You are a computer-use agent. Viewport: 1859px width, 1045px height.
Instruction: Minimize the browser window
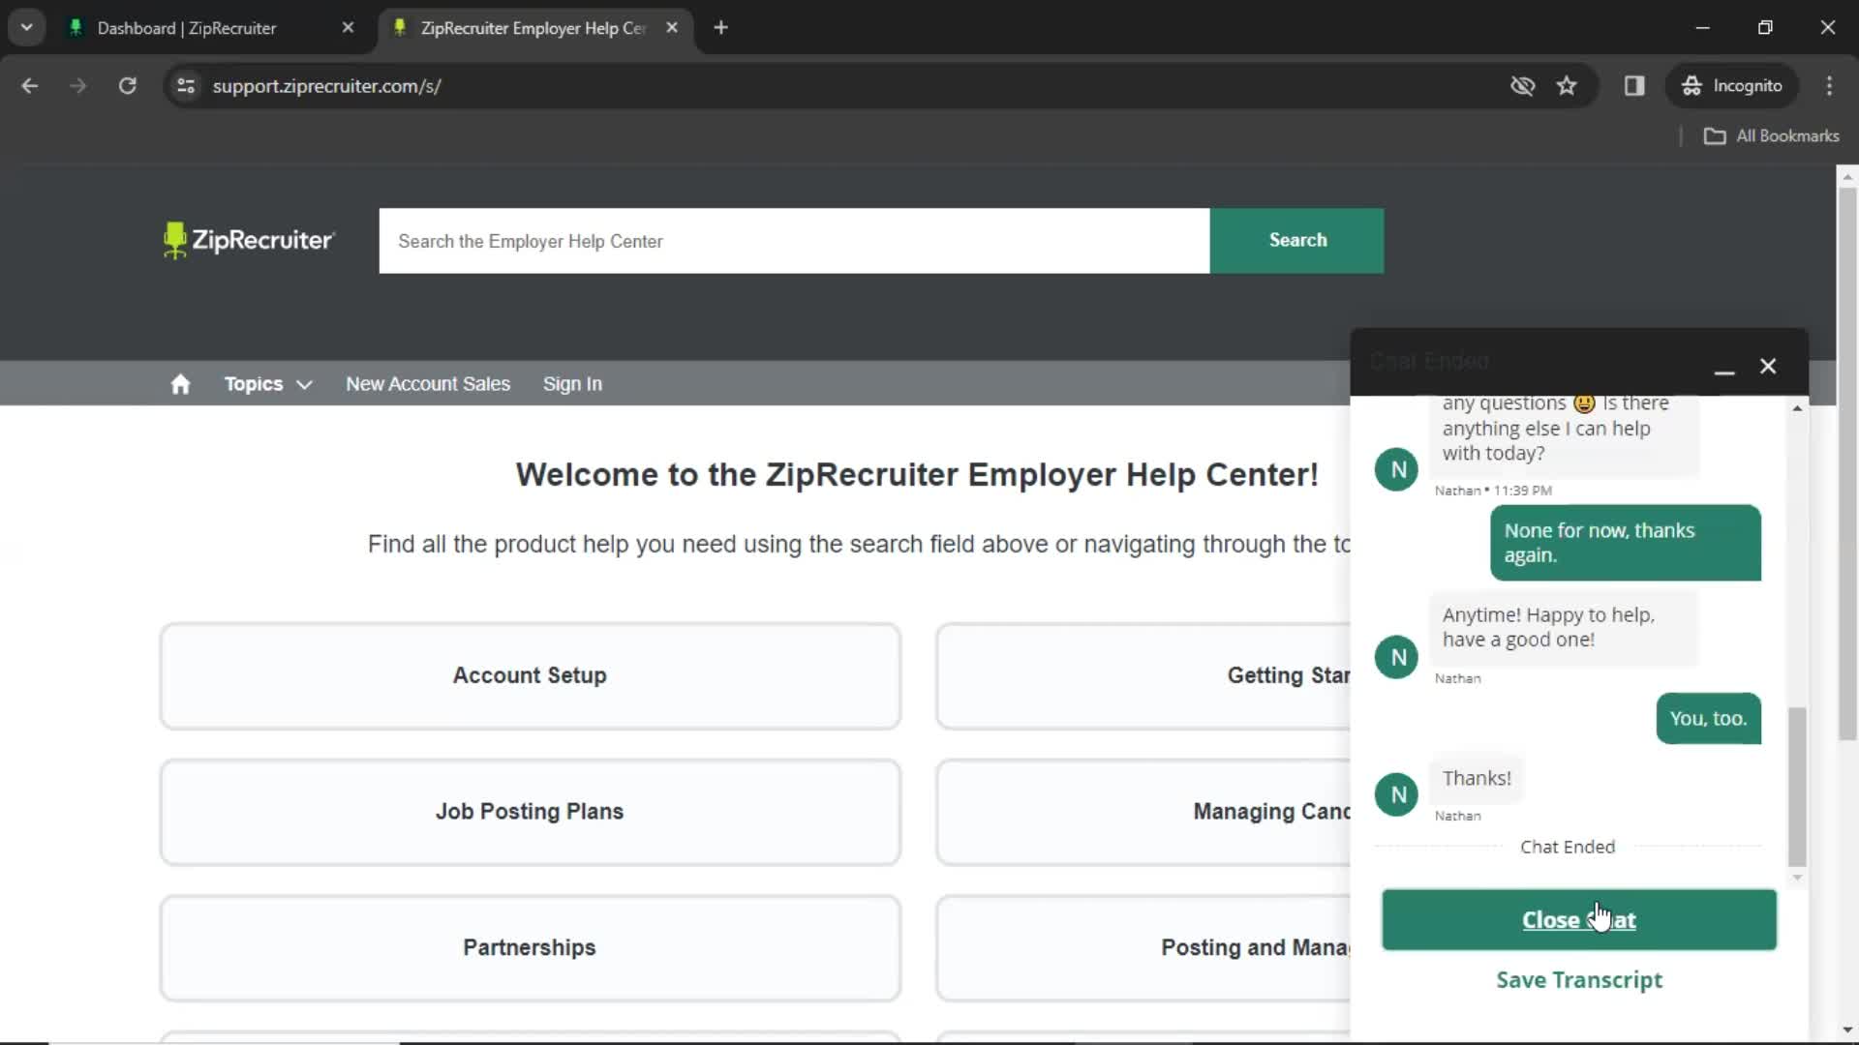click(x=1702, y=27)
